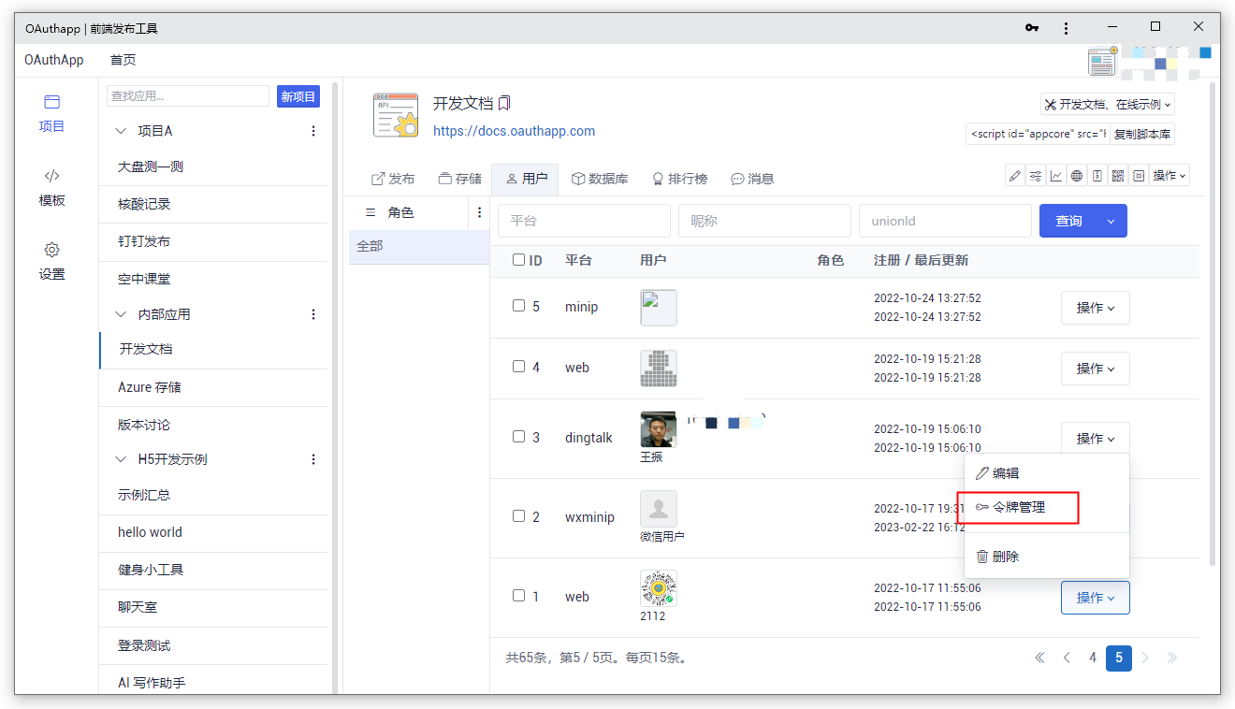The width and height of the screenshot is (1235, 709).
Task: Switch to the 发布 tab
Action: [394, 179]
